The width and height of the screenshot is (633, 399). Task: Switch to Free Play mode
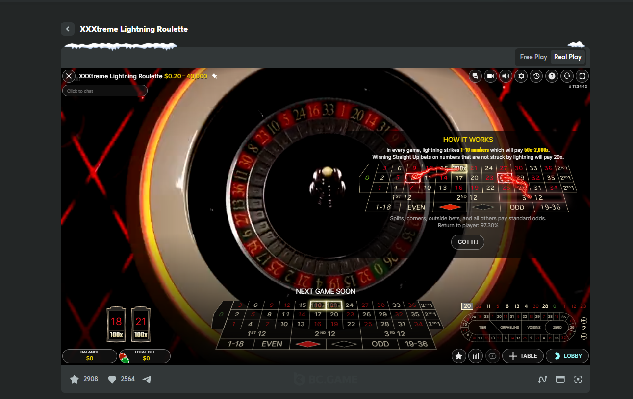tap(533, 57)
